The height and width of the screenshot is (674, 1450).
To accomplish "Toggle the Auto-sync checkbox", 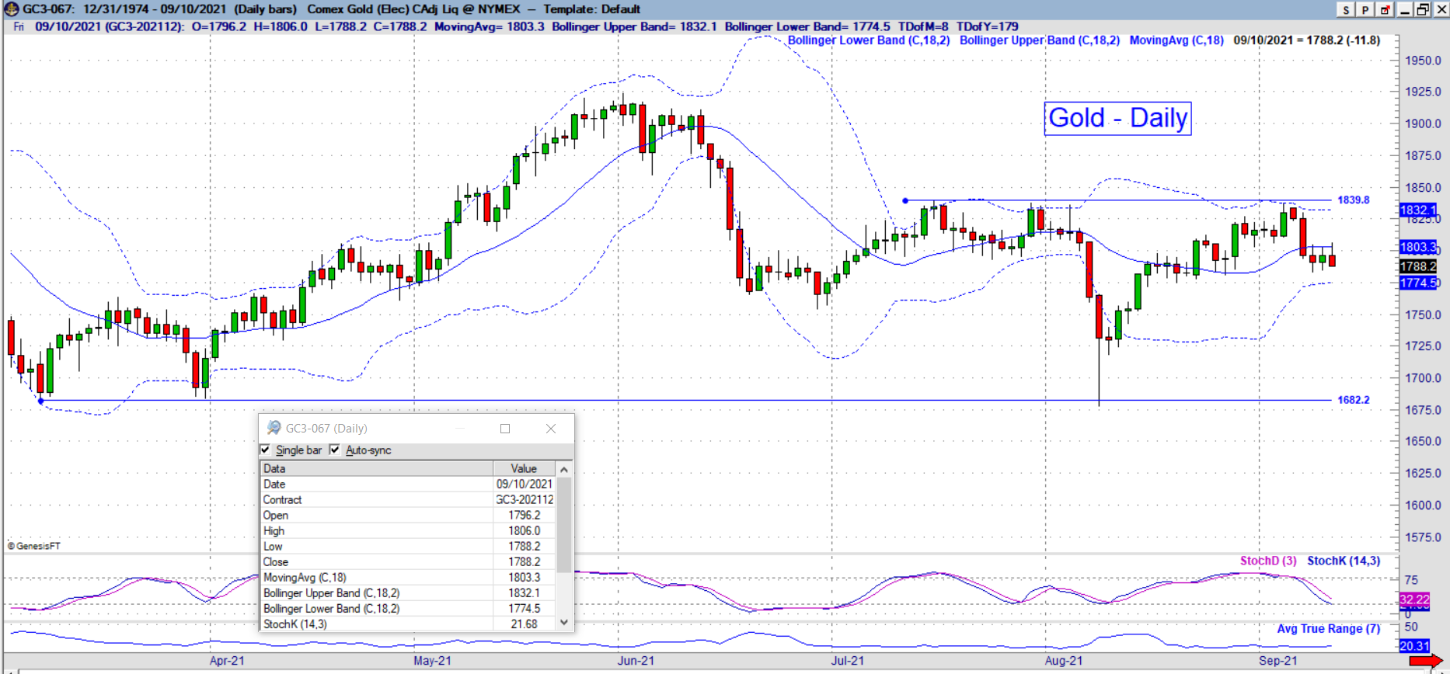I will click(335, 450).
